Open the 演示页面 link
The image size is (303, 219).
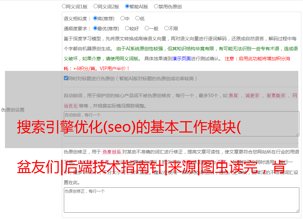182,59
